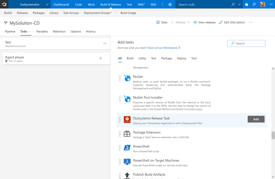Switch to Retention tab
The width and height of the screenshot is (275, 179).
(59, 31)
